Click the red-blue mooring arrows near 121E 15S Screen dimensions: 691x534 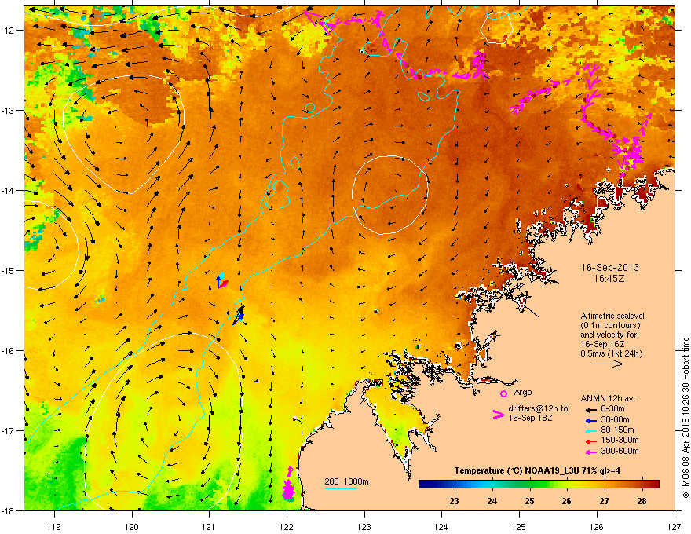[x=221, y=280]
